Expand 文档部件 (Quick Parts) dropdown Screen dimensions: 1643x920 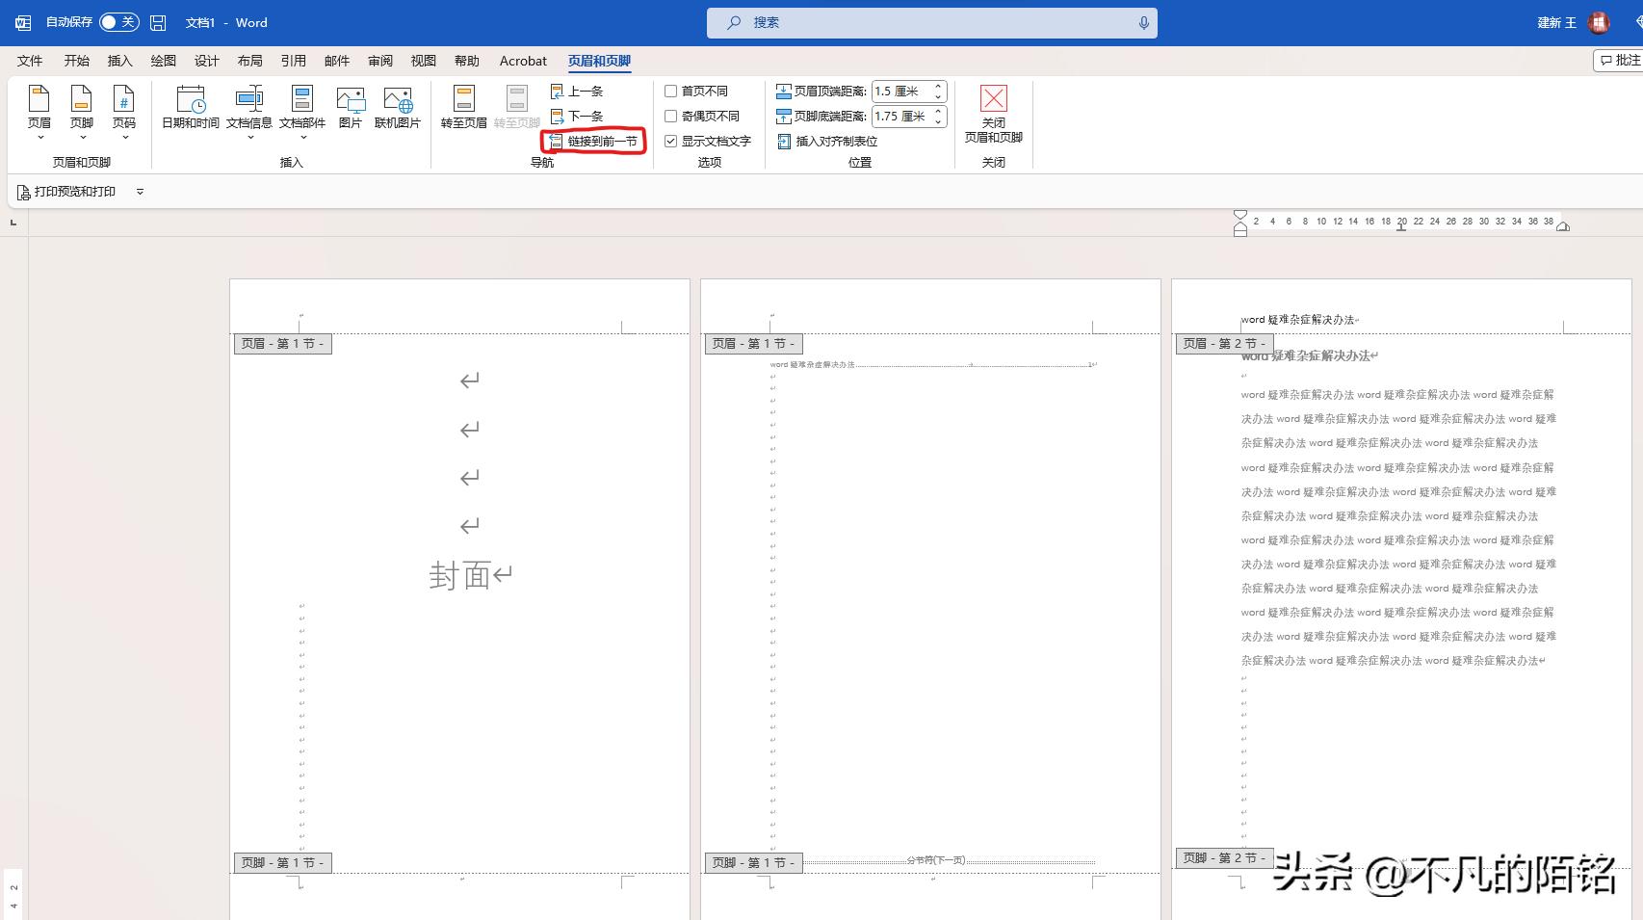[x=302, y=111]
